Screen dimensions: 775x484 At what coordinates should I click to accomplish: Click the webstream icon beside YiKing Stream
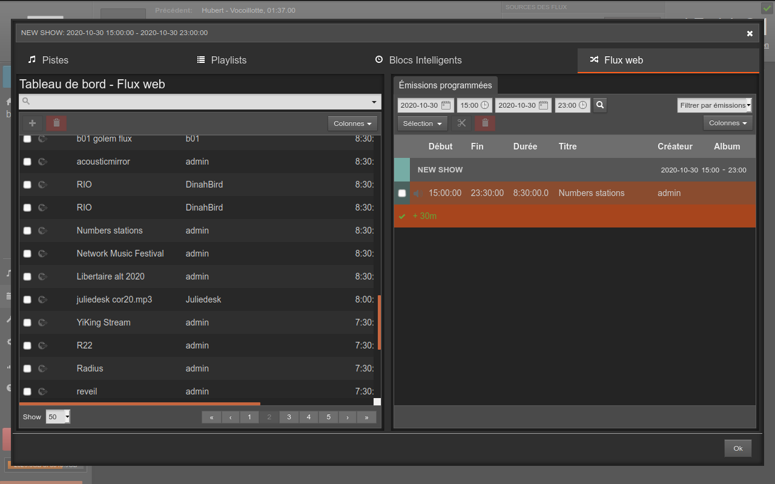pyautogui.click(x=42, y=322)
